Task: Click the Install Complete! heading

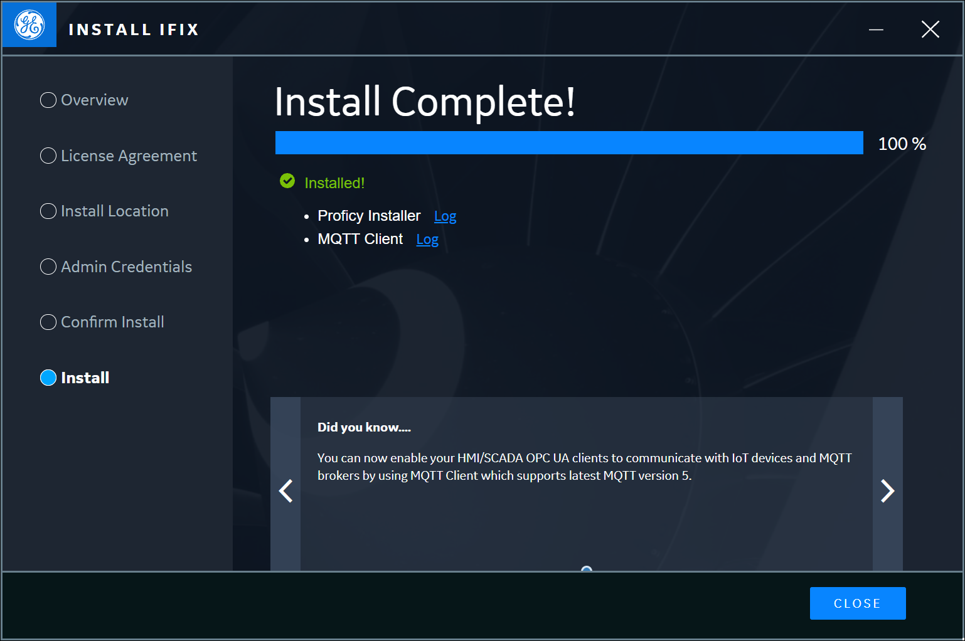Action: pyautogui.click(x=425, y=102)
